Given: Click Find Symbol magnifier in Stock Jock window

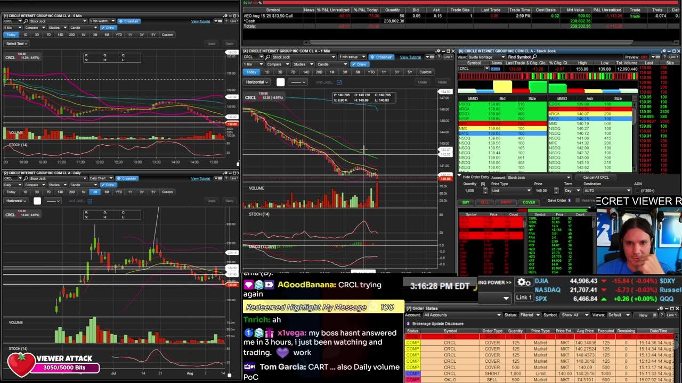Looking at the screenshot, I should point(534,57).
